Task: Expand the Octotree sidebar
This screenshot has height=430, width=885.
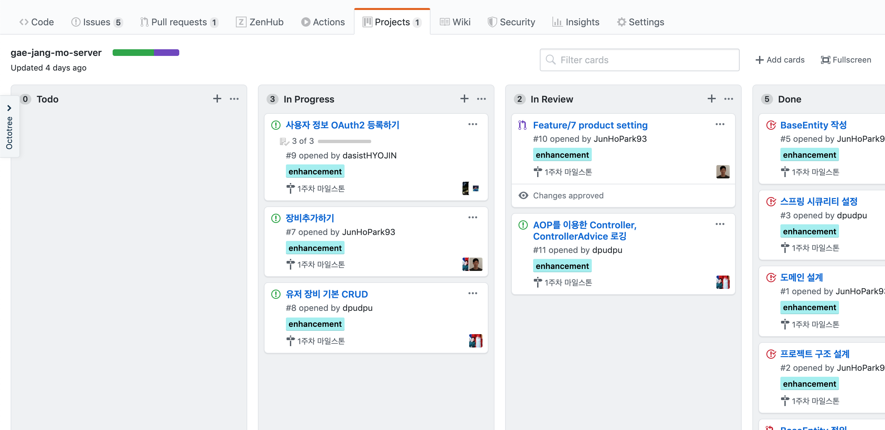Action: 9,108
